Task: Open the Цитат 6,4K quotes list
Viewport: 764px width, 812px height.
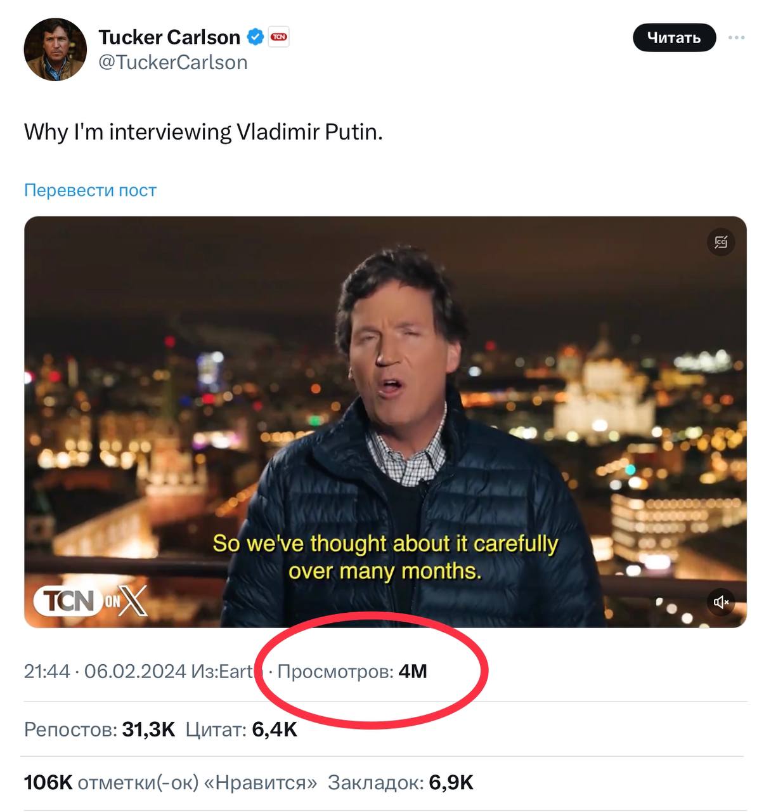Action: coord(241,730)
